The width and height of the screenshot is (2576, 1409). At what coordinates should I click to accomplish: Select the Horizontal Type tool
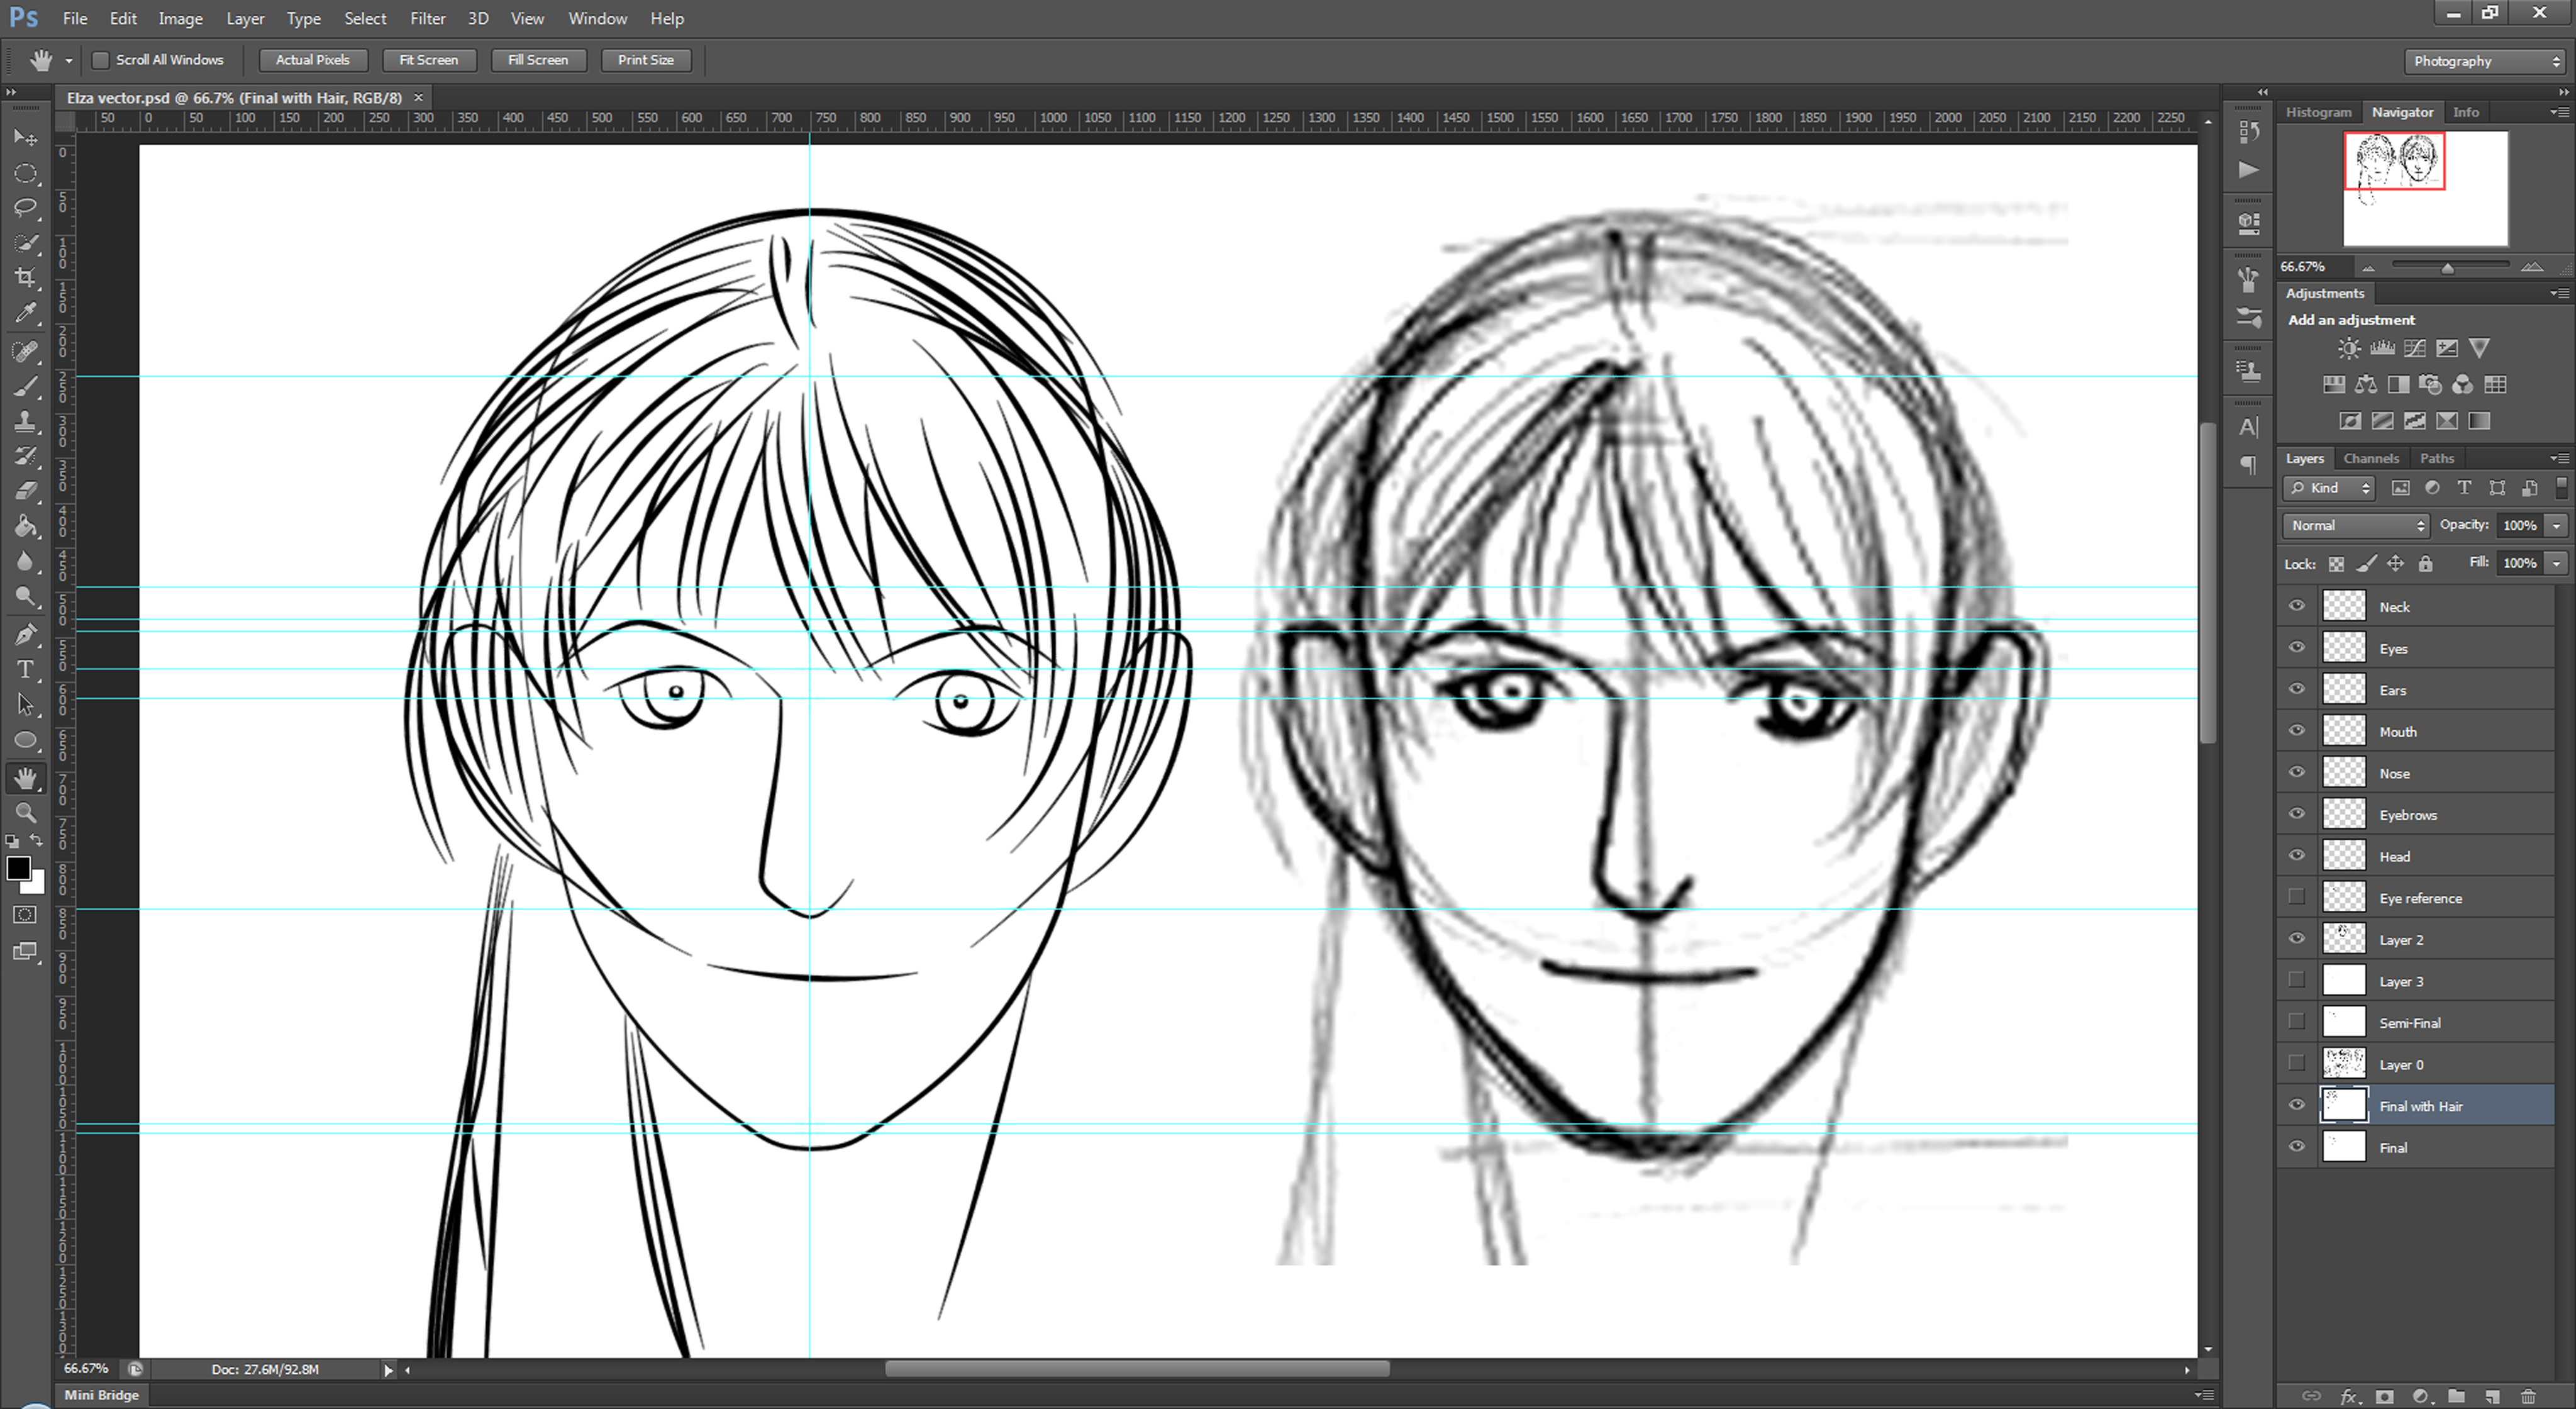pos(25,669)
